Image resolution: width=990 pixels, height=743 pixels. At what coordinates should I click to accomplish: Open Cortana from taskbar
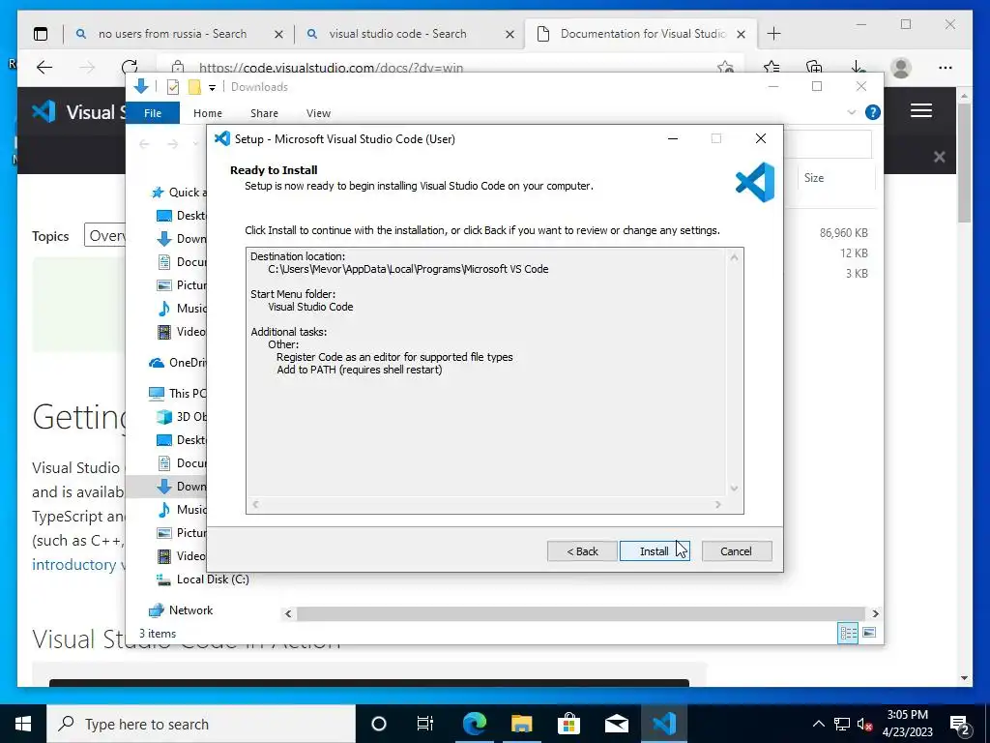[378, 724]
